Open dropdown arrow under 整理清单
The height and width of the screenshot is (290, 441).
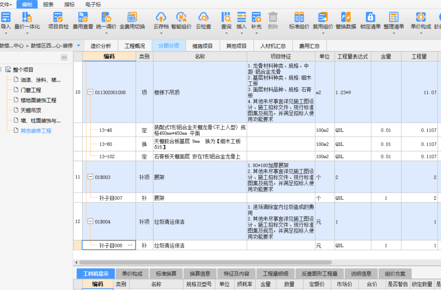pyautogui.click(x=394, y=33)
